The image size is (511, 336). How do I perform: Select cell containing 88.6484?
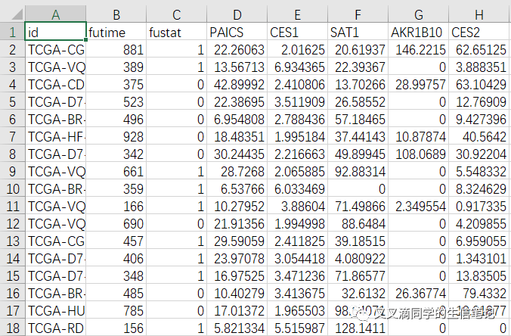pos(358,224)
